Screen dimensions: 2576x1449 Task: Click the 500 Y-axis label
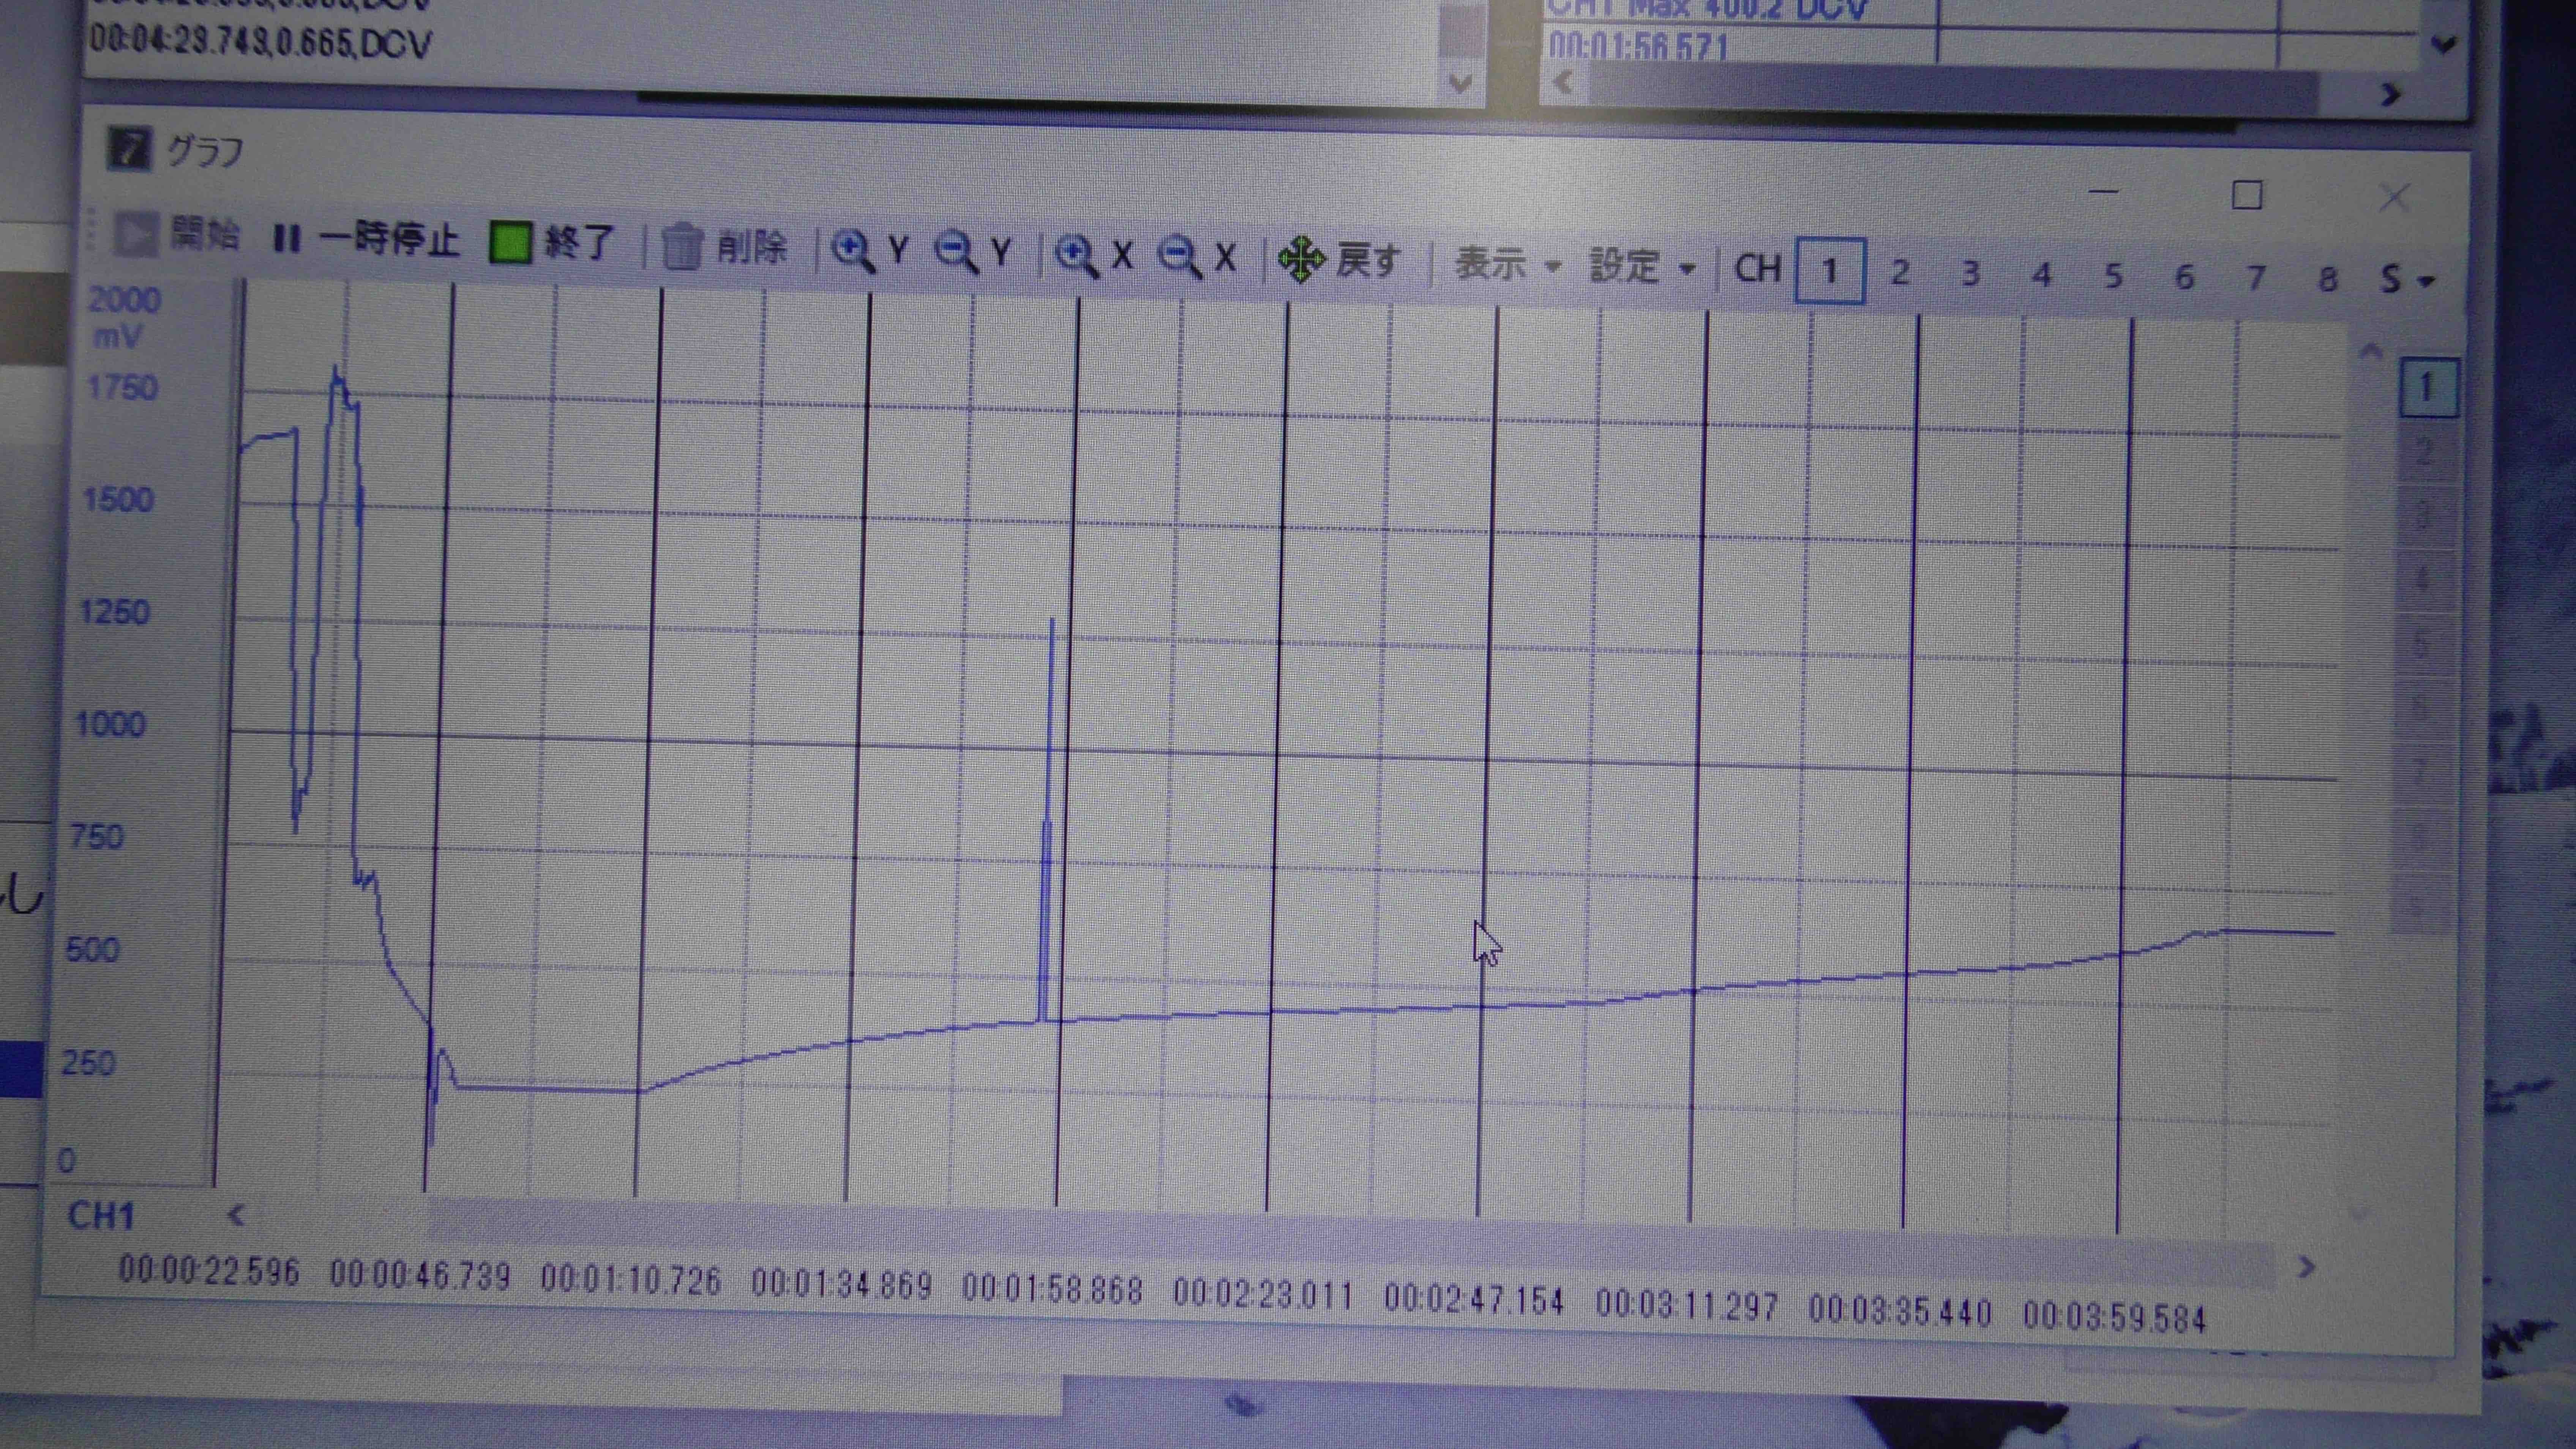click(x=92, y=948)
